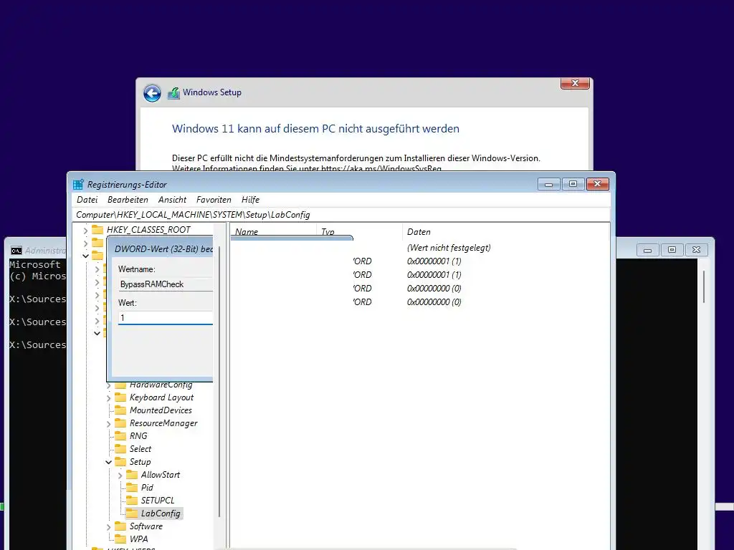The width and height of the screenshot is (734, 550).
Task: Close the Windows Setup dialog
Action: (x=576, y=83)
